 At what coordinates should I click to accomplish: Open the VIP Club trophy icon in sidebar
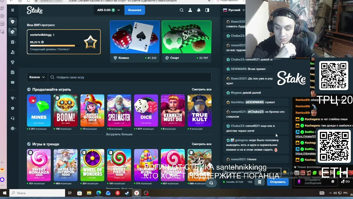click(12, 62)
